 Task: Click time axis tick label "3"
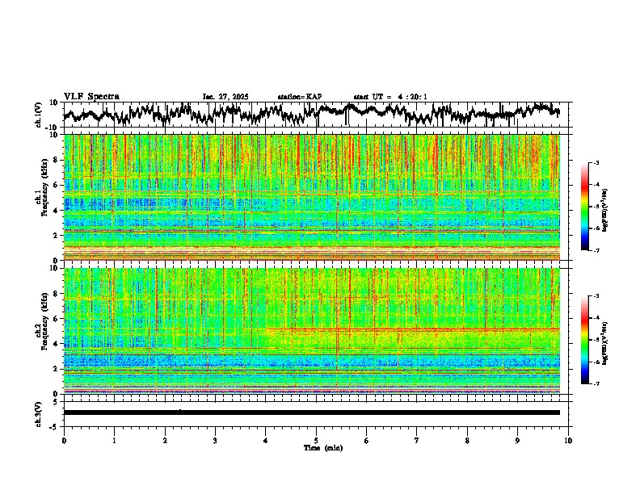[215, 441]
